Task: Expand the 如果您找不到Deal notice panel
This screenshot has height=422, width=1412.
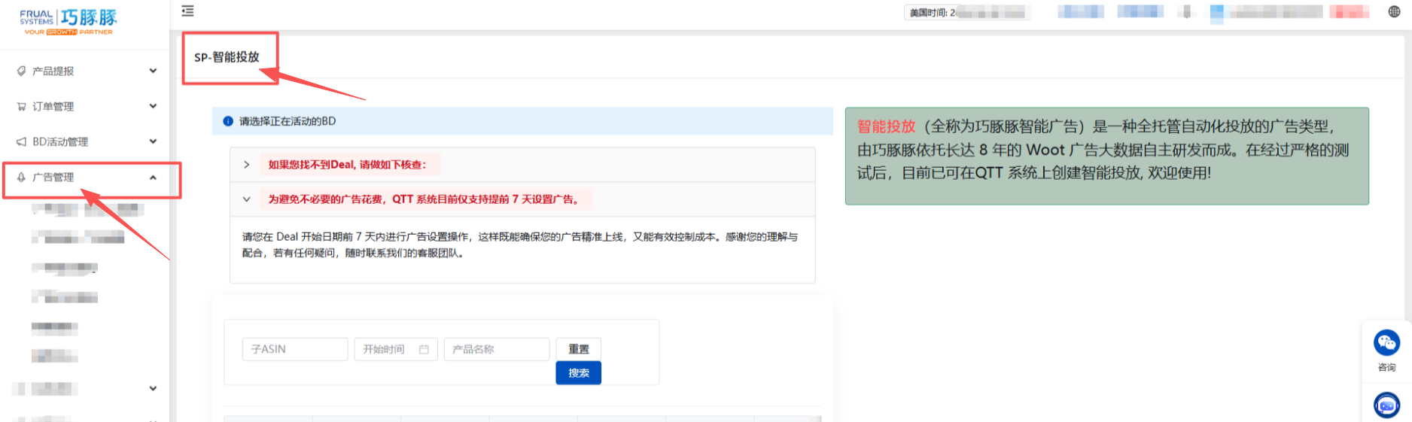Action: coord(246,165)
